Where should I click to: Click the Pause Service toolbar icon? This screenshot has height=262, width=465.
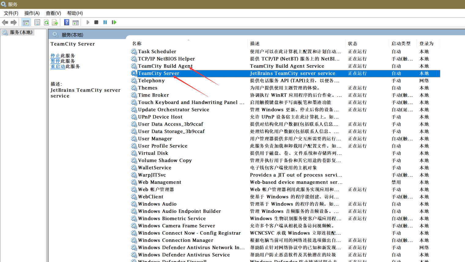point(105,22)
